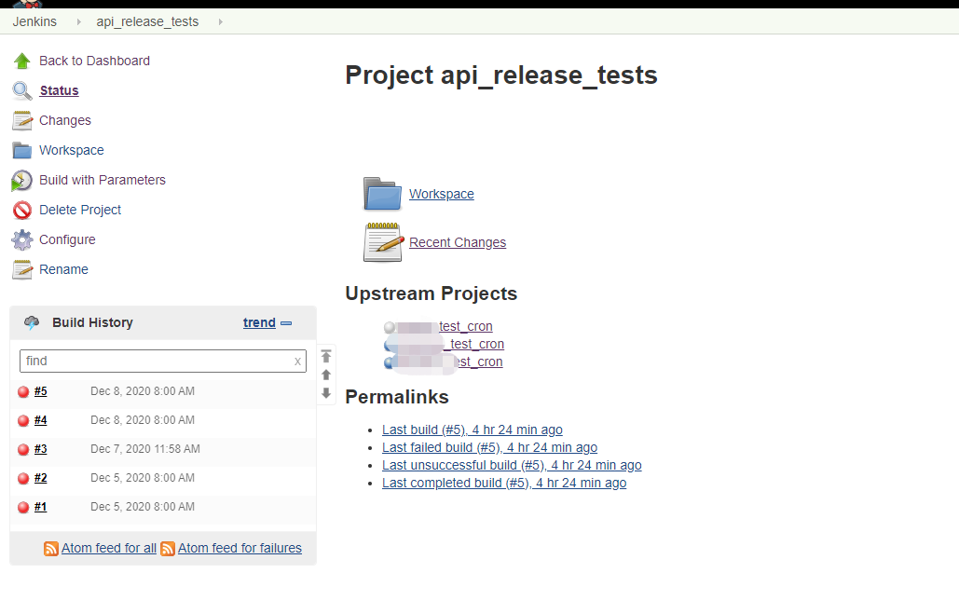This screenshot has width=959, height=614.
Task: Click the Atom feed for all RSS icon
Action: pyautogui.click(x=51, y=549)
